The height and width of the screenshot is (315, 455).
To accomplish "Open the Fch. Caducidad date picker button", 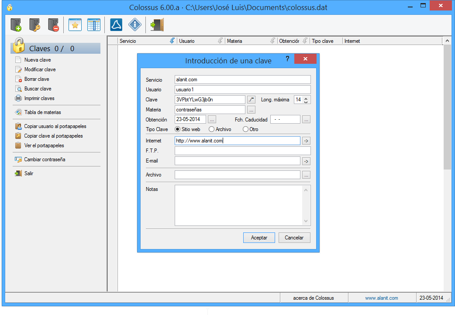I will pyautogui.click(x=306, y=119).
